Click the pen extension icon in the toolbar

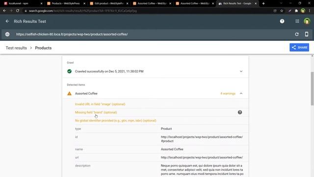pos(290,11)
